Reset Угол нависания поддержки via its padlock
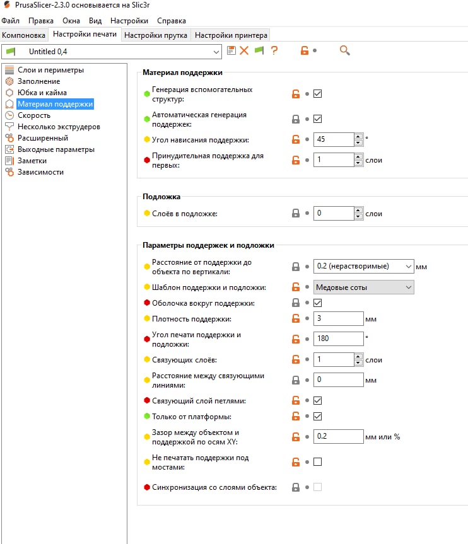Viewport: 468px width, 544px height. coord(295,139)
